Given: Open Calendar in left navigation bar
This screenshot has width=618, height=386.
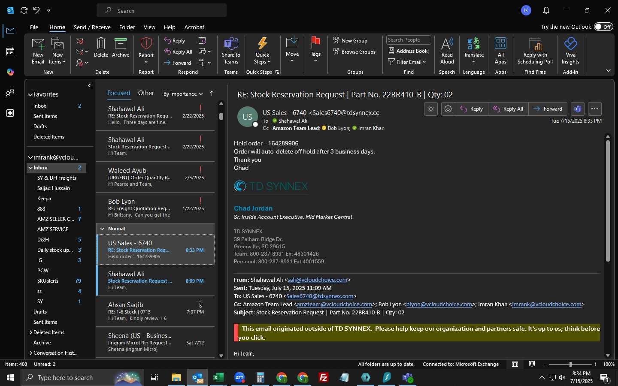Looking at the screenshot, I should coord(10,51).
